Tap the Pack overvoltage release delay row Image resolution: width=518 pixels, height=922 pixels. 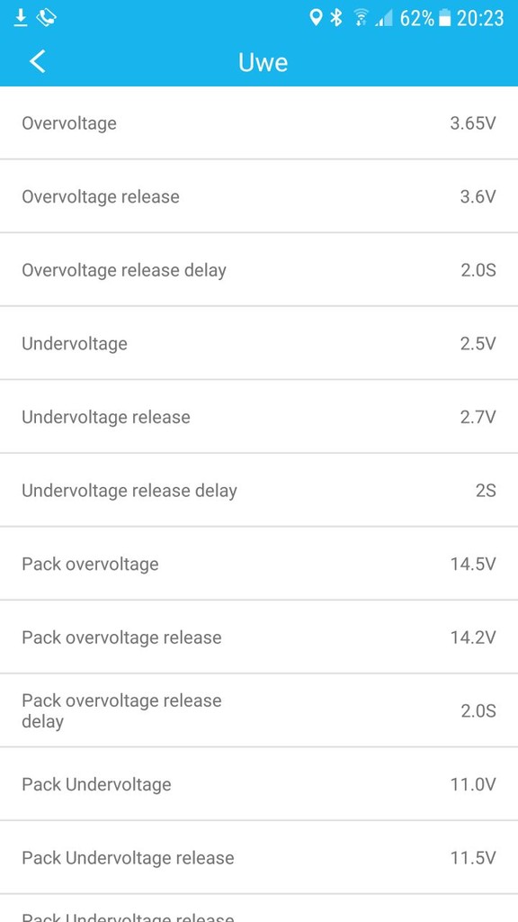pyautogui.click(x=259, y=711)
